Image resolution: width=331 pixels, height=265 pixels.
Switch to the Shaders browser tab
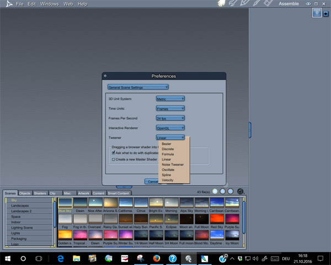(x=40, y=193)
